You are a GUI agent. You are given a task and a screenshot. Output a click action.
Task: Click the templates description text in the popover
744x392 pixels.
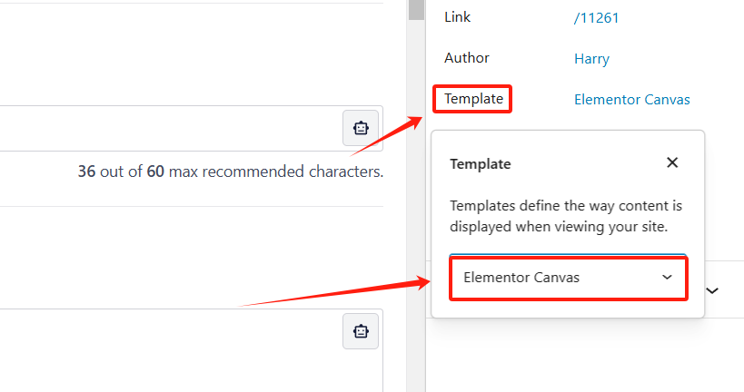click(x=566, y=216)
